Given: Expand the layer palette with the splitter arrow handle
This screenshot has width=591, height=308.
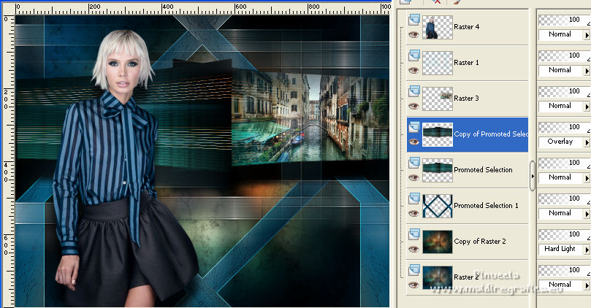Looking at the screenshot, I should point(533,176).
